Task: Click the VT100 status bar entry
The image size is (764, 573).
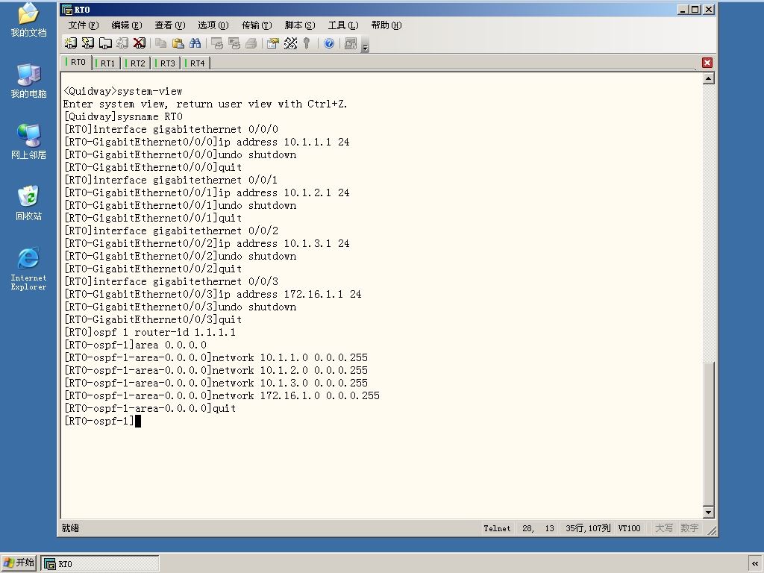Action: [x=629, y=528]
